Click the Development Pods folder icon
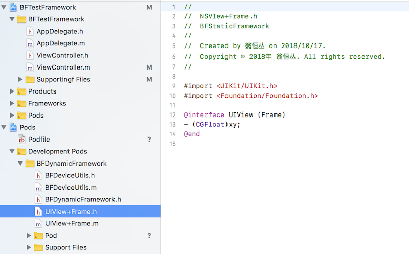409x254 pixels. [x=21, y=151]
